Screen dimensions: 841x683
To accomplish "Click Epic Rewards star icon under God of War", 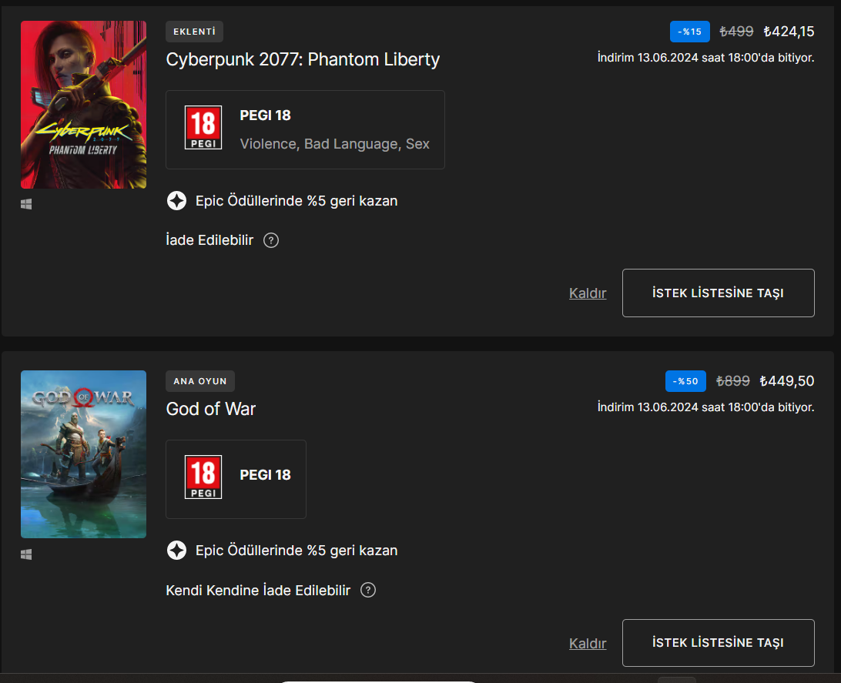I will click(x=176, y=550).
